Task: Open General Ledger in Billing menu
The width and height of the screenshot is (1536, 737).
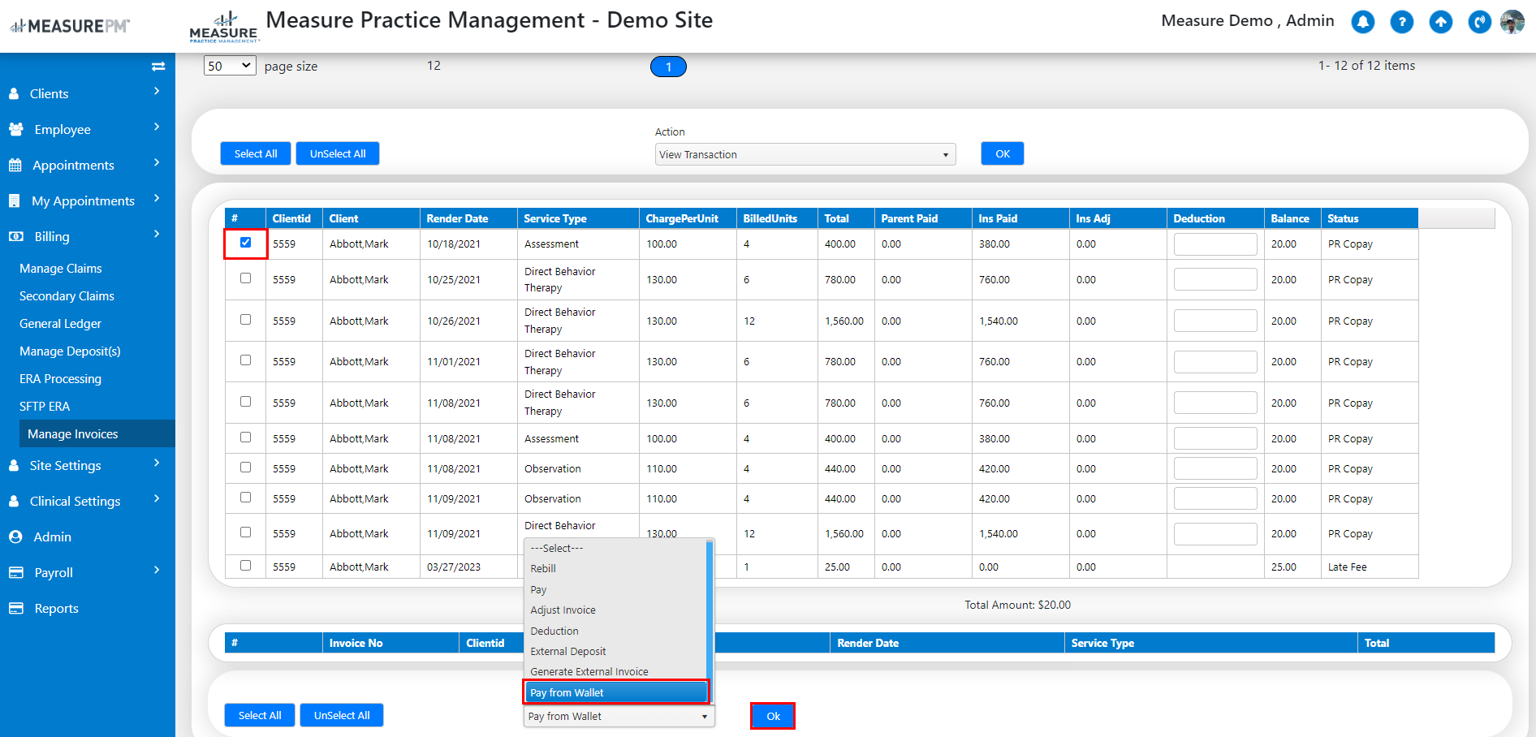Action: [61, 324]
